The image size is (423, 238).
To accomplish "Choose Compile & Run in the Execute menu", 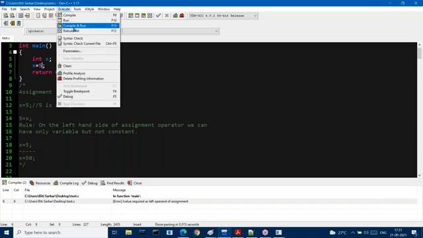I will click(88, 26).
